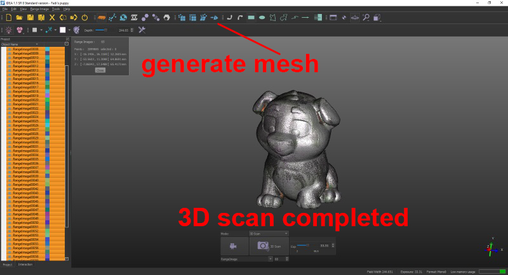
Task: Open the gray square shading dropdown arrow
Action: (41, 30)
